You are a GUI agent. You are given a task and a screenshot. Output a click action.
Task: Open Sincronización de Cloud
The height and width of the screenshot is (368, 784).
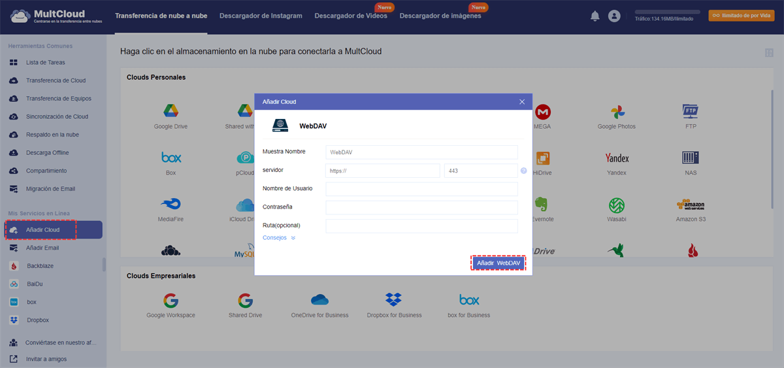tap(52, 116)
